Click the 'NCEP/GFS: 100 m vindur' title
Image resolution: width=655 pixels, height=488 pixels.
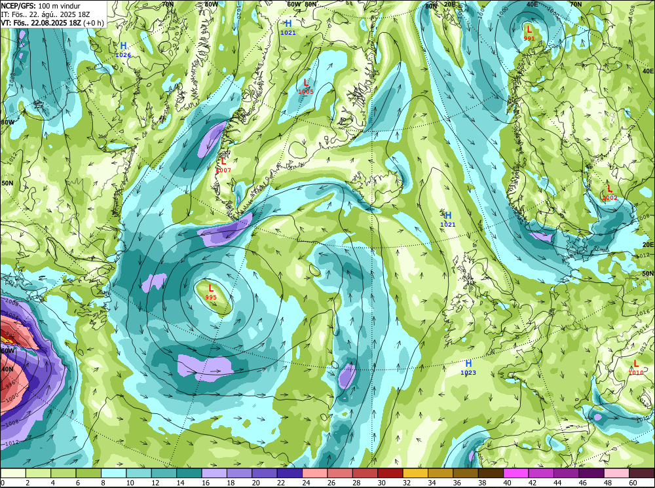point(41,6)
